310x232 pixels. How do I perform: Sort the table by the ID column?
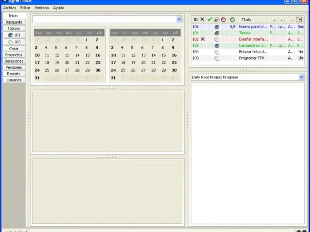[x=196, y=20]
